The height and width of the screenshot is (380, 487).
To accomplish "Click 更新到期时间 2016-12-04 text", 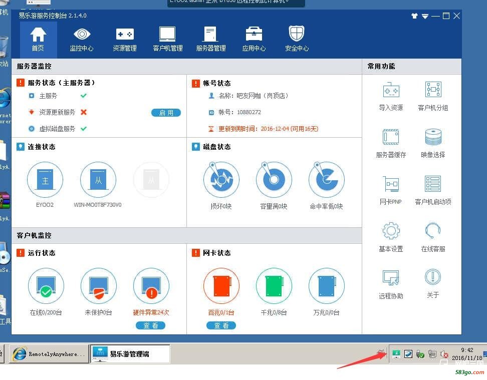I will [x=269, y=129].
